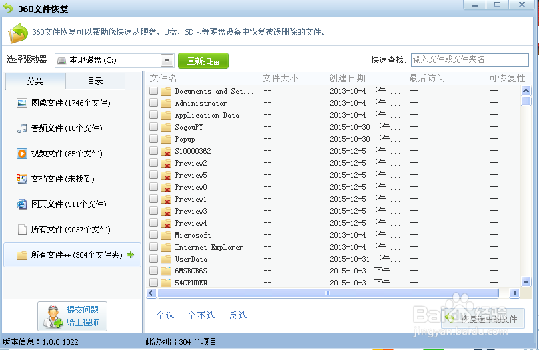Click the document files category icon
Image resolution: width=539 pixels, height=350 pixels.
point(22,178)
